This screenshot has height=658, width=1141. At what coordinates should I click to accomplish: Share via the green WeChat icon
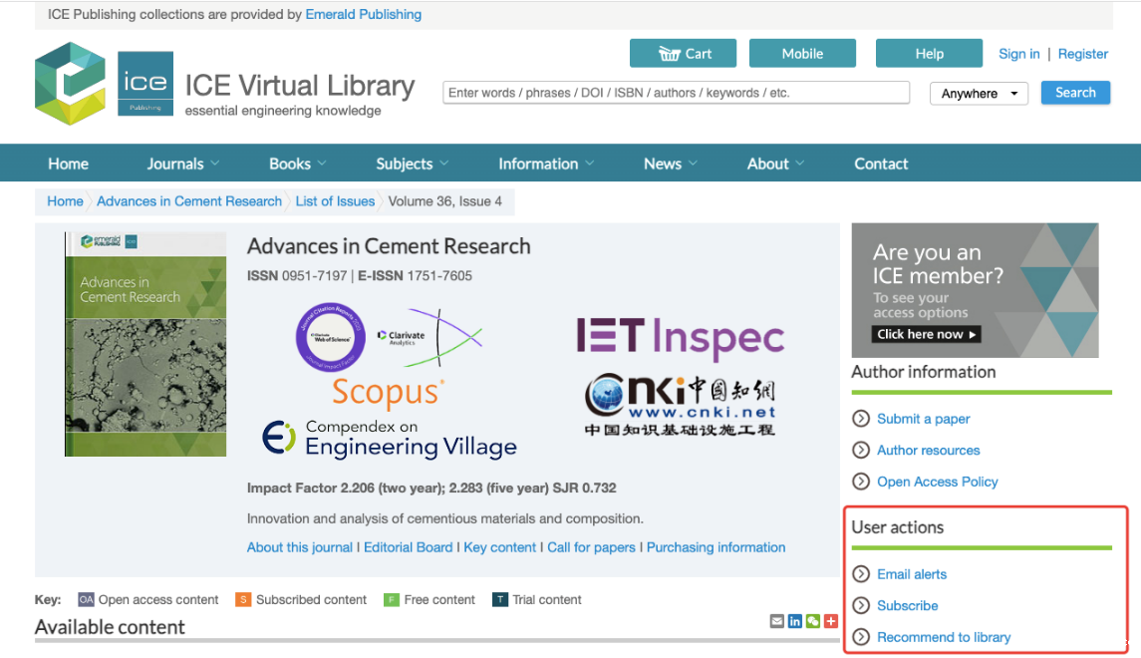click(813, 621)
